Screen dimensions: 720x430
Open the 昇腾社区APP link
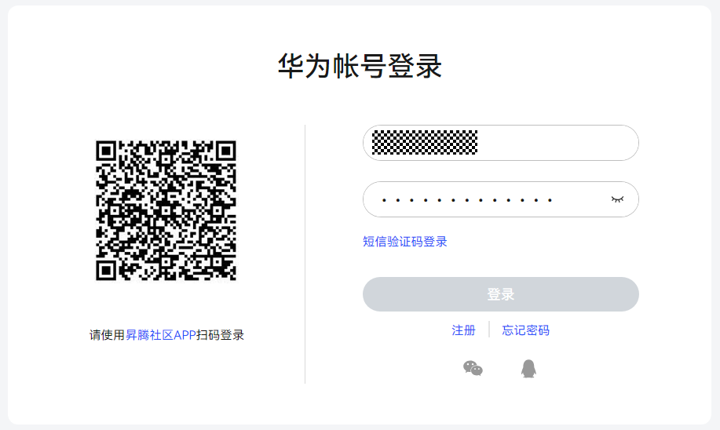[x=161, y=335]
